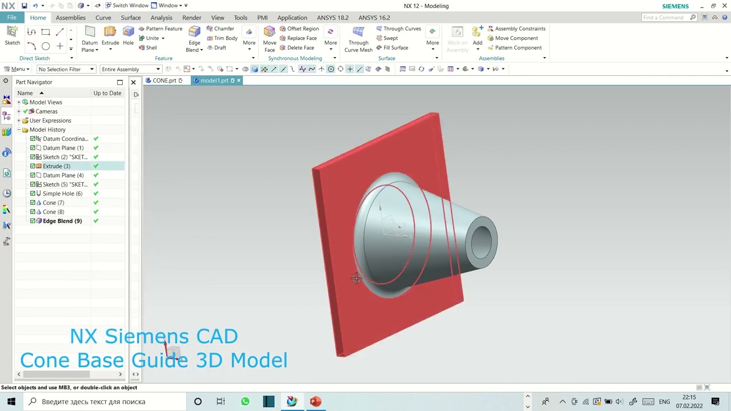Toggle the Cone (8) checkbox
This screenshot has height=411, width=731.
33,212
